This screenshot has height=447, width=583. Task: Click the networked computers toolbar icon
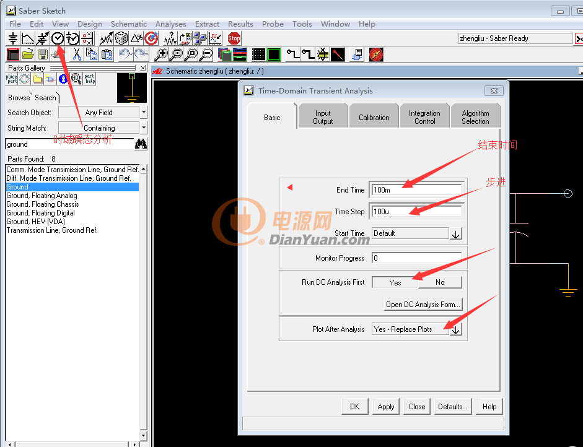coord(200,38)
